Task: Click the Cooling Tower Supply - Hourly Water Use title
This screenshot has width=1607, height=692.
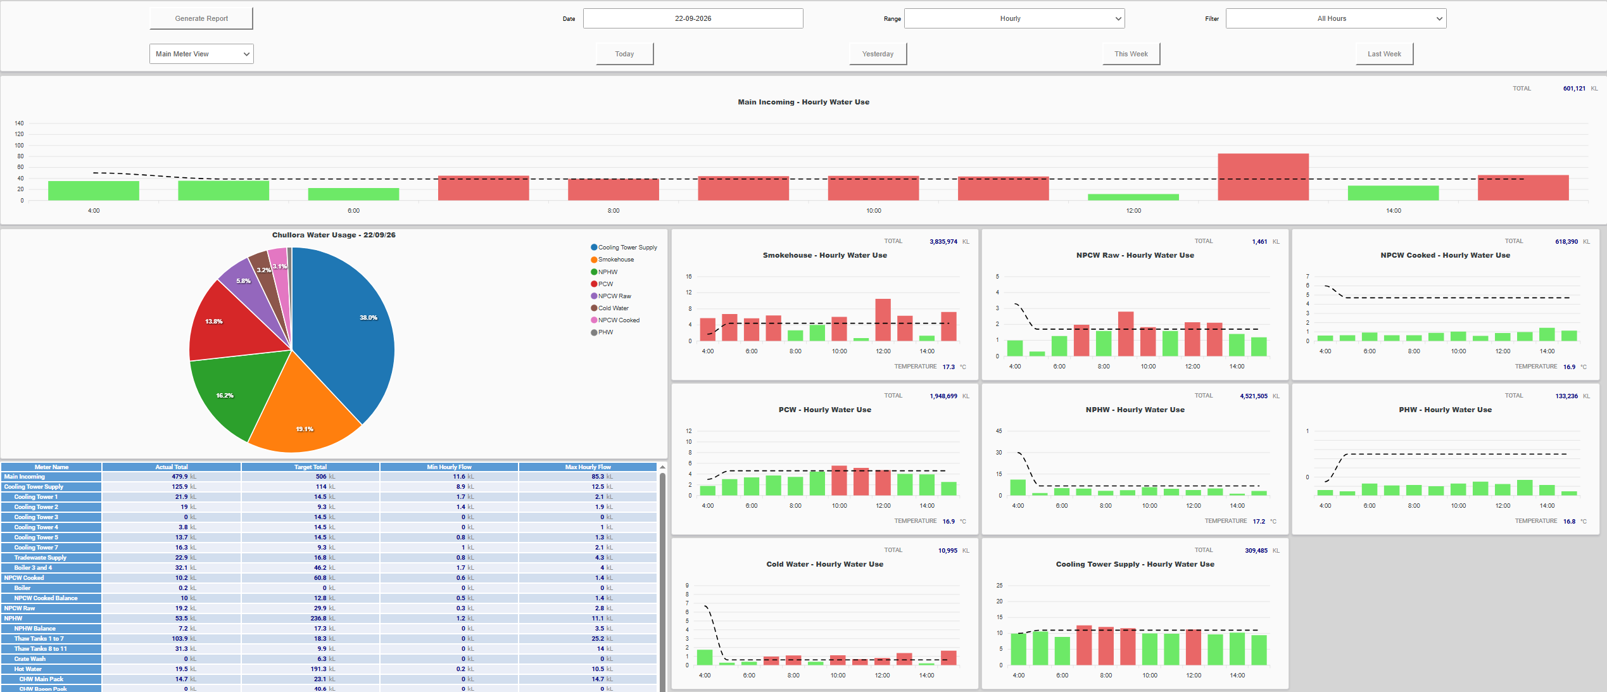Action: click(1135, 564)
